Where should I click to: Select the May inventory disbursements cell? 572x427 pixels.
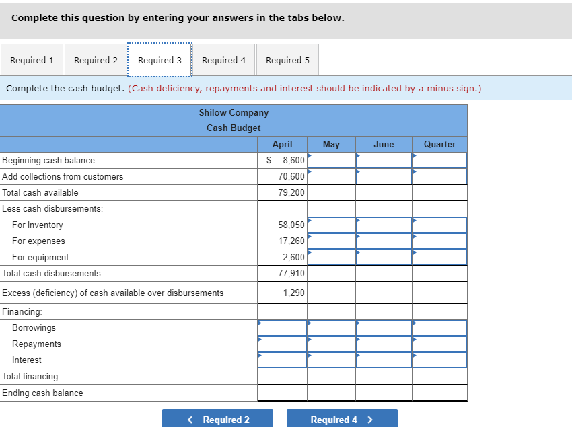[330, 225]
